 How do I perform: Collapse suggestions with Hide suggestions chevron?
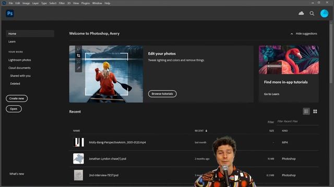click(x=292, y=34)
